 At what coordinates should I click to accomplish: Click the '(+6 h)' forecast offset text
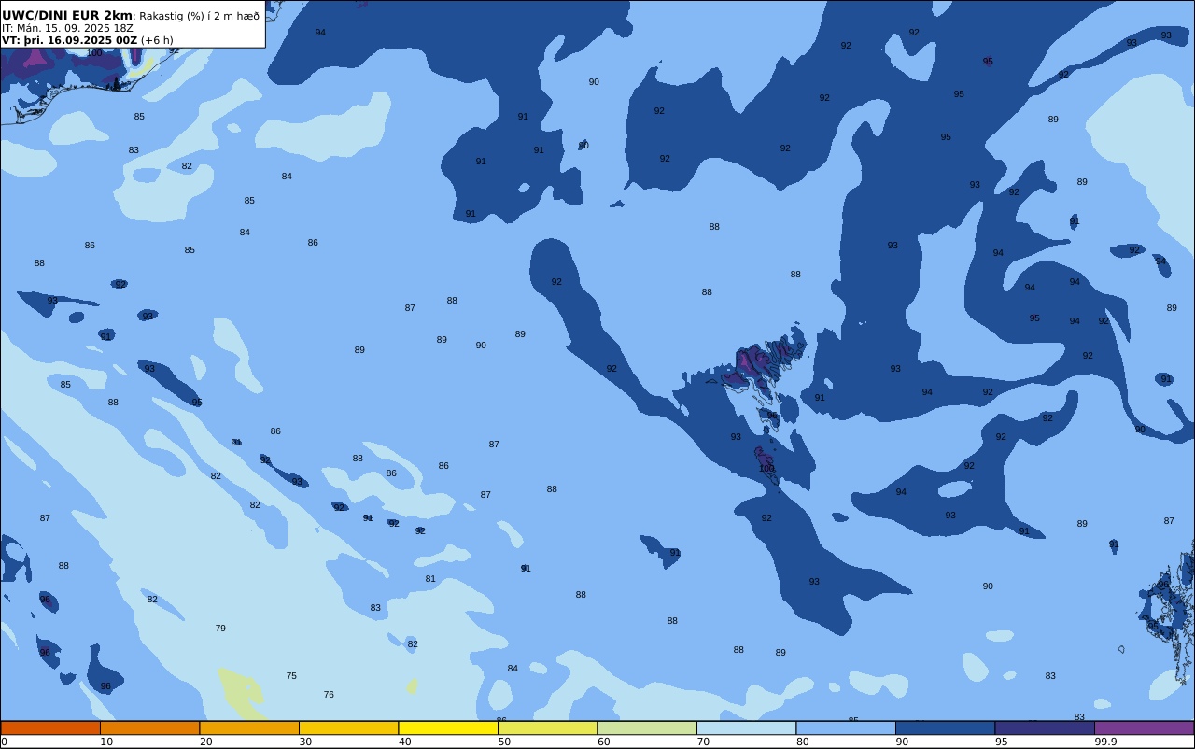(157, 40)
